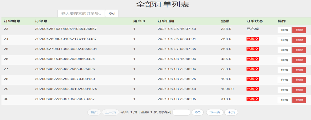Screen dimensions: 311x120
Task: Click order number 2020060822350632555302​5626
Action: 65,69
